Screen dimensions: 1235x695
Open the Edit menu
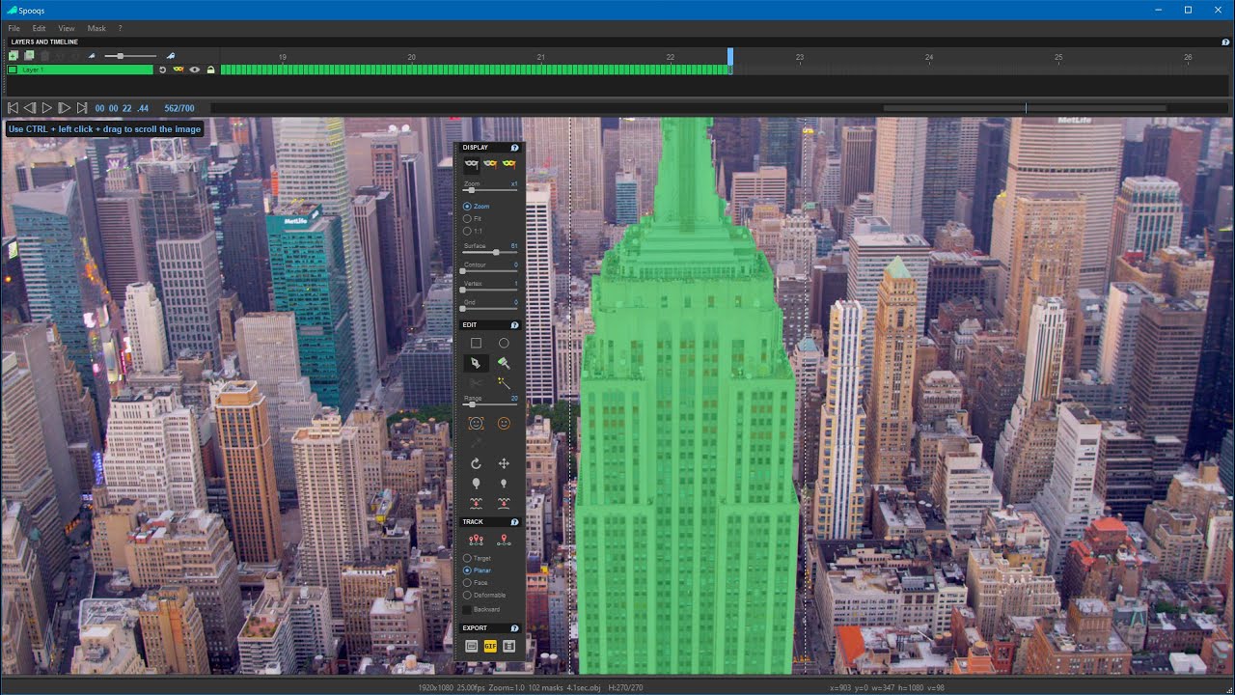[39, 29]
